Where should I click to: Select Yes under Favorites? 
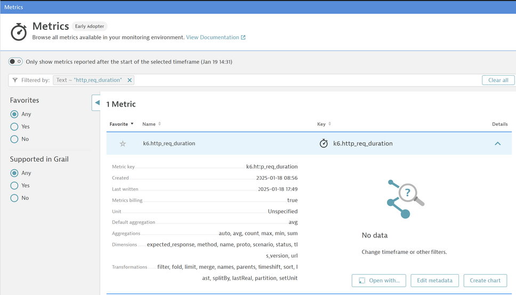(x=14, y=126)
